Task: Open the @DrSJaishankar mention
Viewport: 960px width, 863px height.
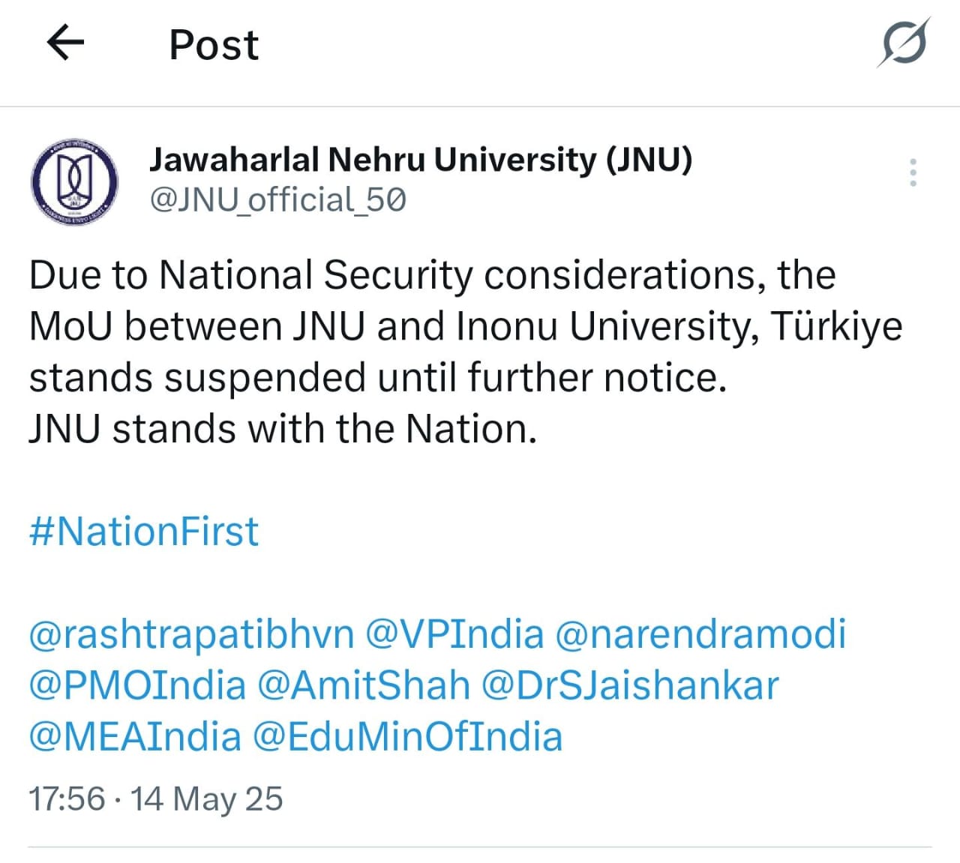Action: pyautogui.click(x=634, y=685)
